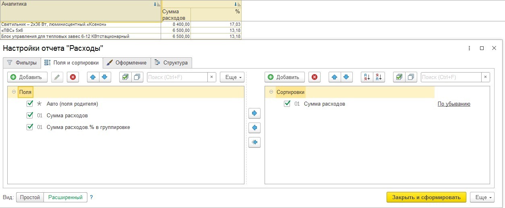Uncheck the Авто (поля родителя) checkbox

tap(29, 104)
